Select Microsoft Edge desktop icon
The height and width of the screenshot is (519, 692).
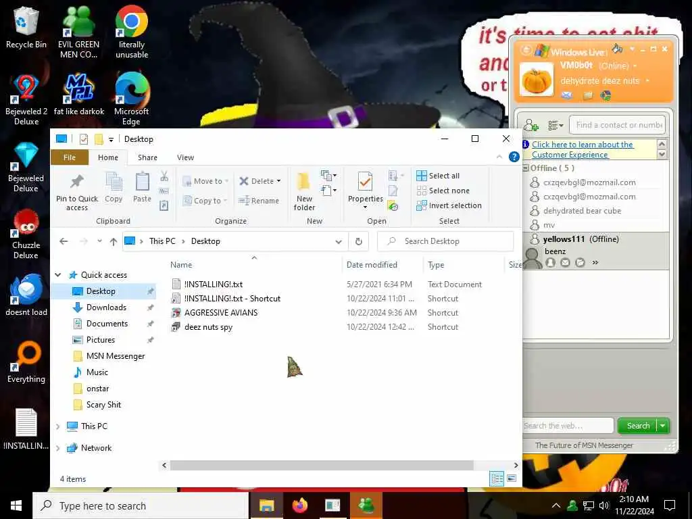(132, 100)
